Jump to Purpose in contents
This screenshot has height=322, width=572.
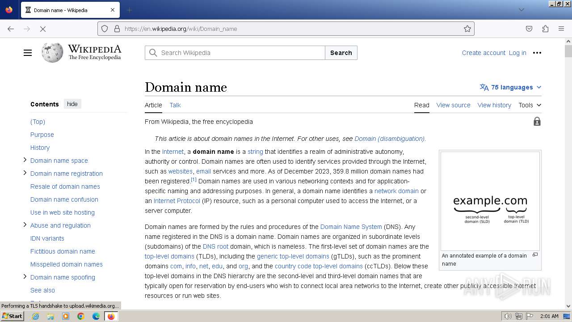click(x=42, y=135)
